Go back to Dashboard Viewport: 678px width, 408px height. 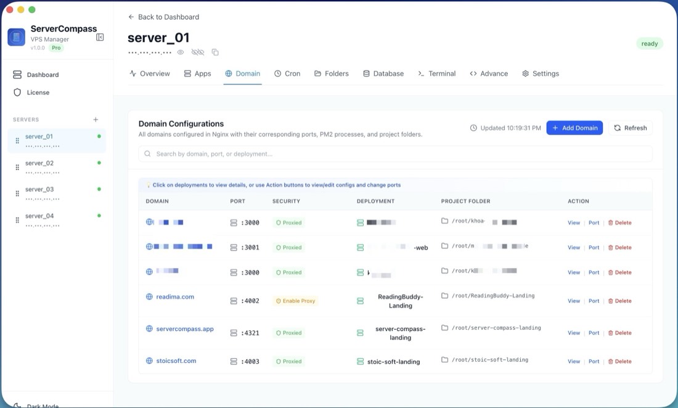click(163, 17)
